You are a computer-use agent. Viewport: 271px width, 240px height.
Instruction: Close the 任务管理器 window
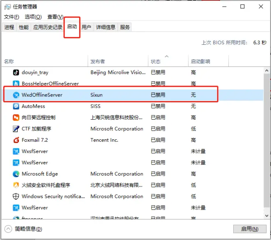click(x=261, y=7)
